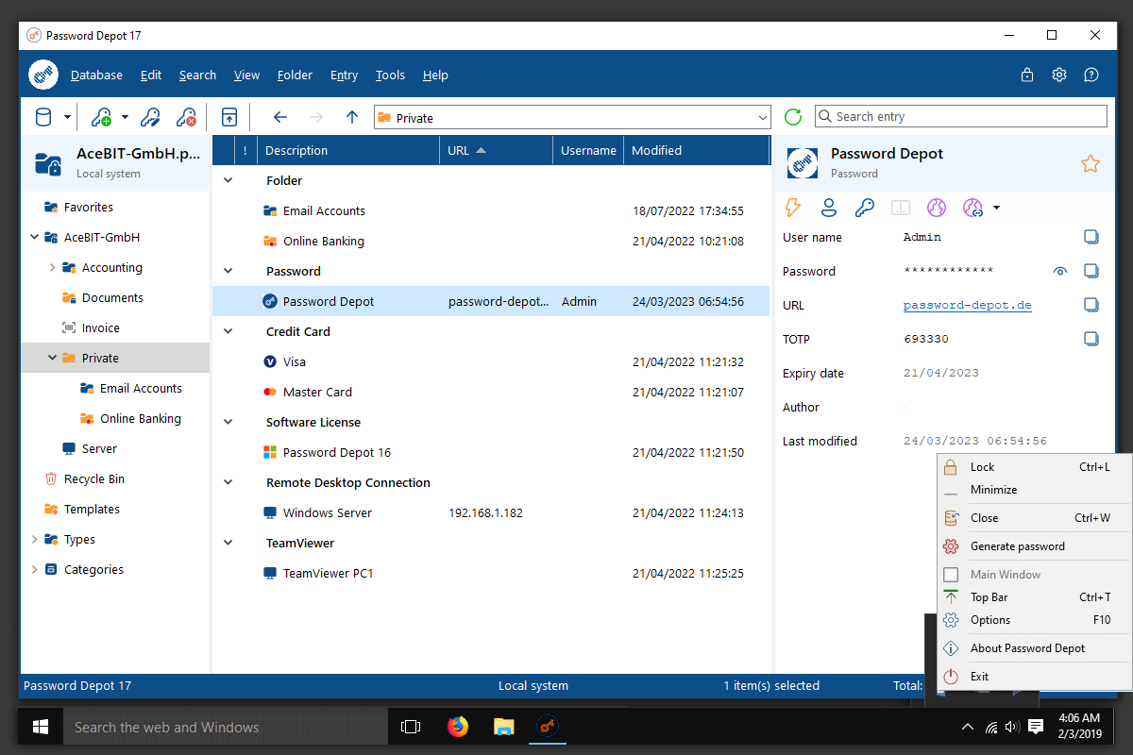Open the password-depot.de link
1133x755 pixels.
(x=967, y=306)
